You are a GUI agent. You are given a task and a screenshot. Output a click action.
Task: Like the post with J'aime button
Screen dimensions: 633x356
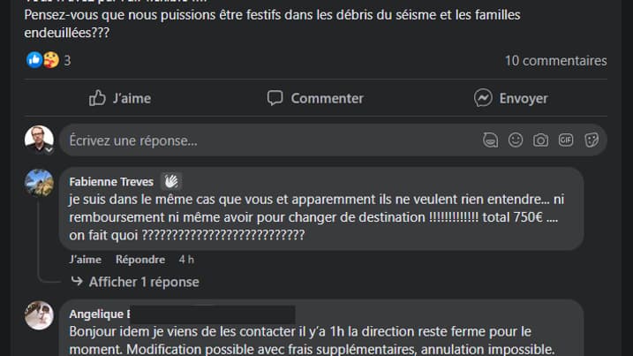click(120, 98)
